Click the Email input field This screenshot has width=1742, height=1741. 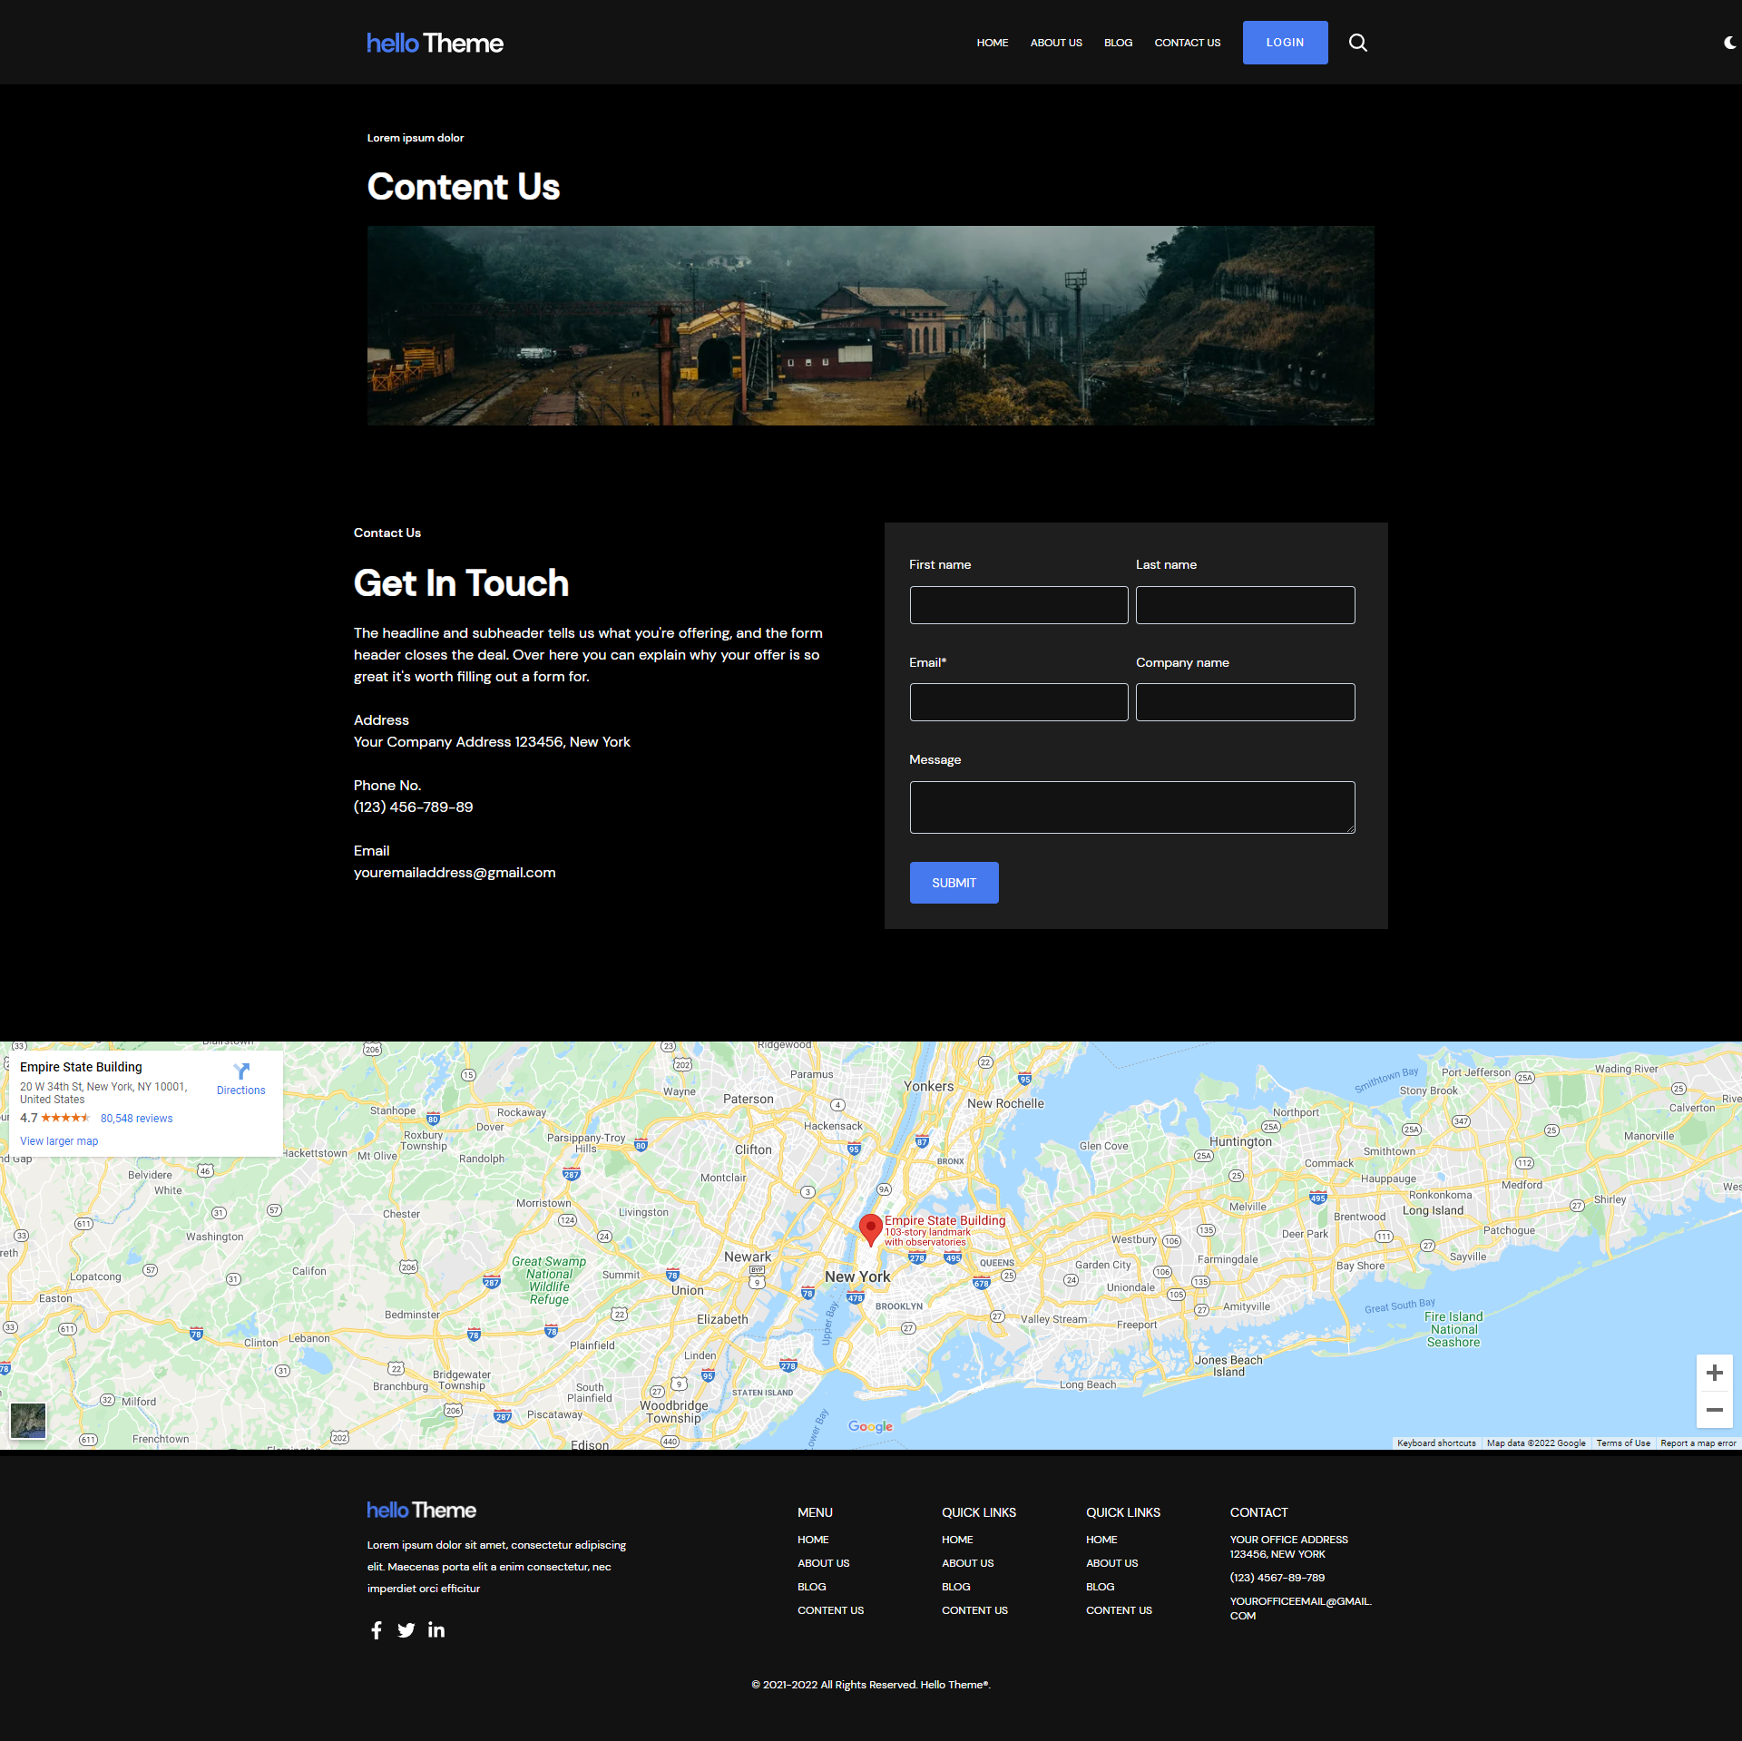point(1018,702)
